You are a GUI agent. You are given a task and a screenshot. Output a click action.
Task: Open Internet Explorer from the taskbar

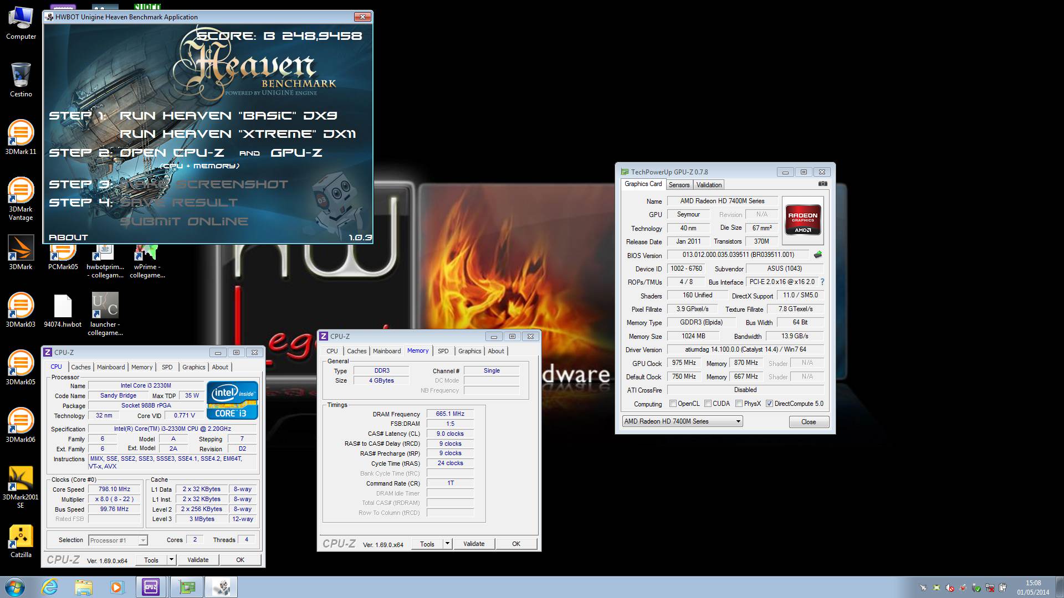coord(49,587)
